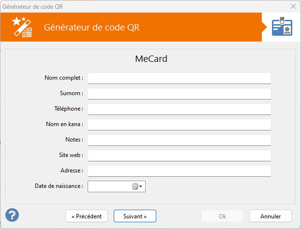Click the MeCard heading text
Screen dimensions: 301x229
[x=151, y=58]
